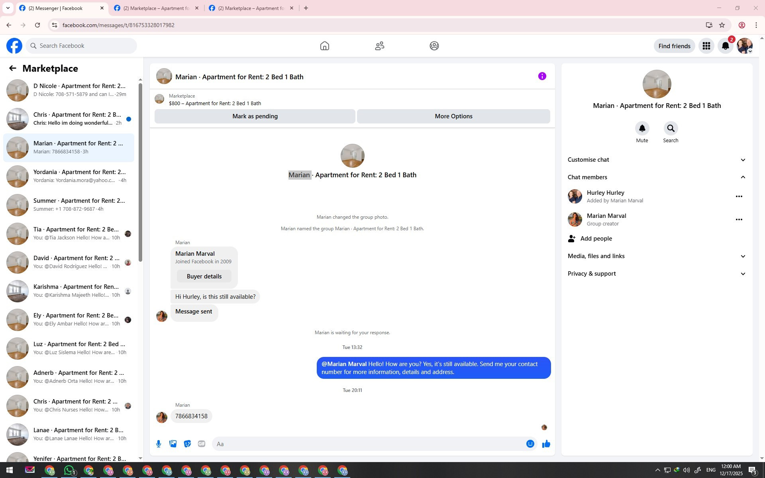Screen dimensions: 765x478
Task: Show hidden system tray icons
Action: pos(657,470)
